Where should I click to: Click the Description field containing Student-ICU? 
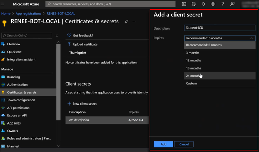click(220, 28)
